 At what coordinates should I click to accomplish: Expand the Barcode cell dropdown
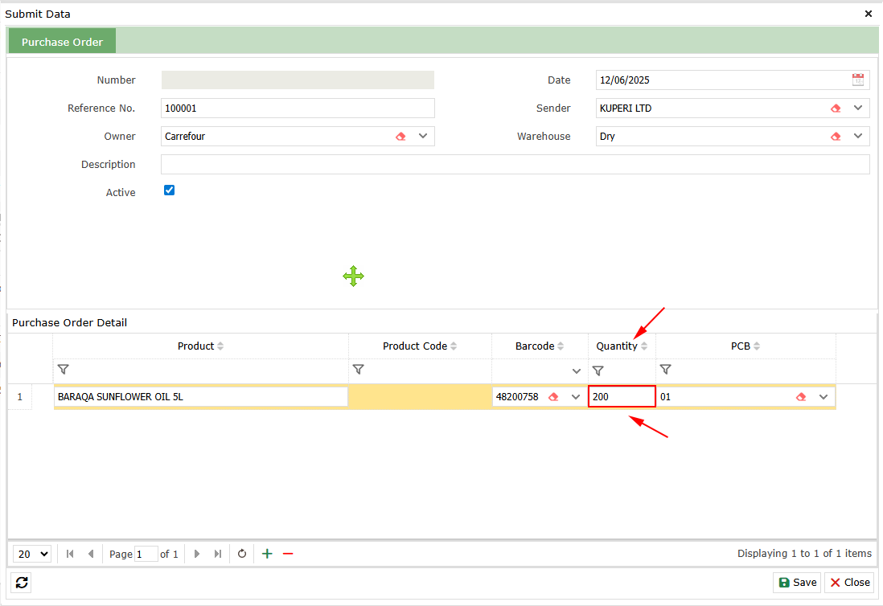click(x=576, y=397)
